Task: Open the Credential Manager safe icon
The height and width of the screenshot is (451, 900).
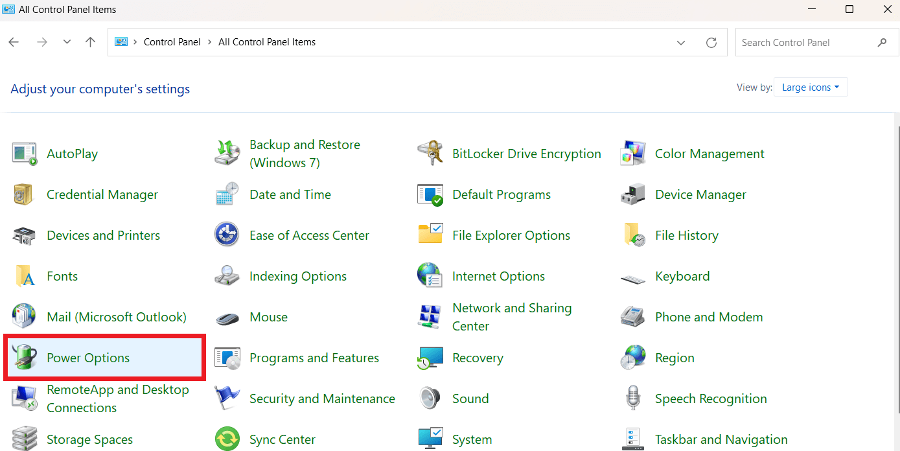Action: 25,194
